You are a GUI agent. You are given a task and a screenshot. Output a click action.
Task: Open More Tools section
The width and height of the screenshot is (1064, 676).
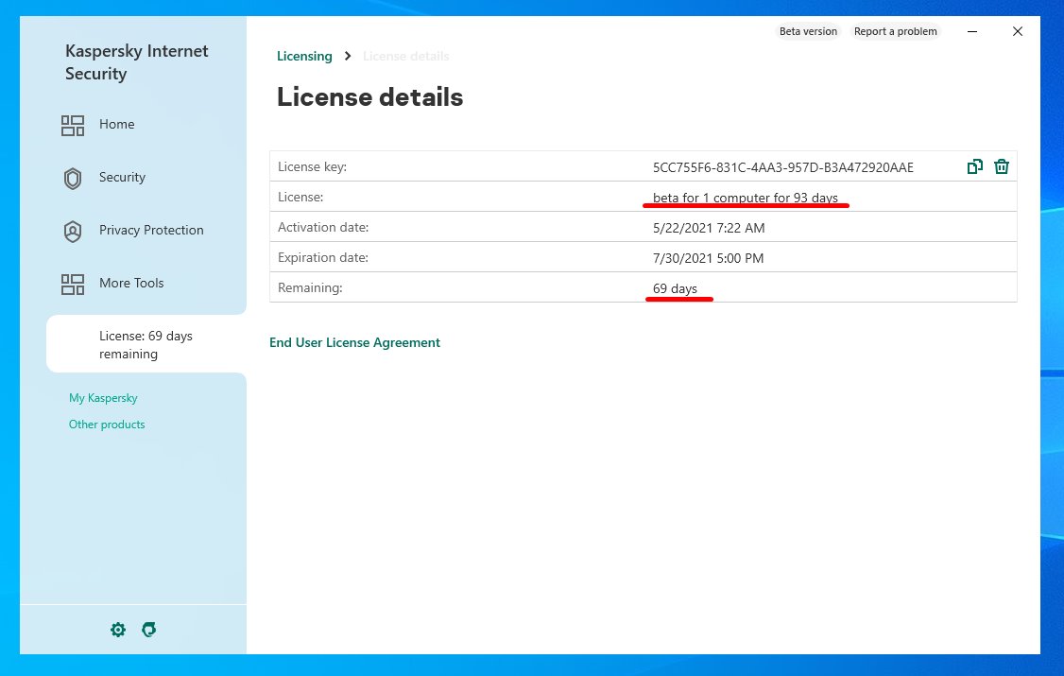tap(131, 283)
